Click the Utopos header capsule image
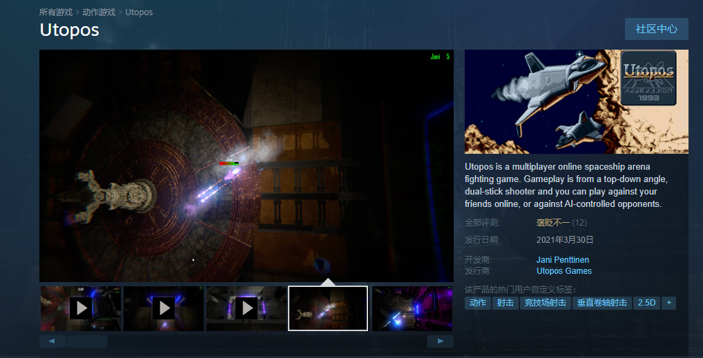This screenshot has height=358, width=703. click(x=577, y=101)
